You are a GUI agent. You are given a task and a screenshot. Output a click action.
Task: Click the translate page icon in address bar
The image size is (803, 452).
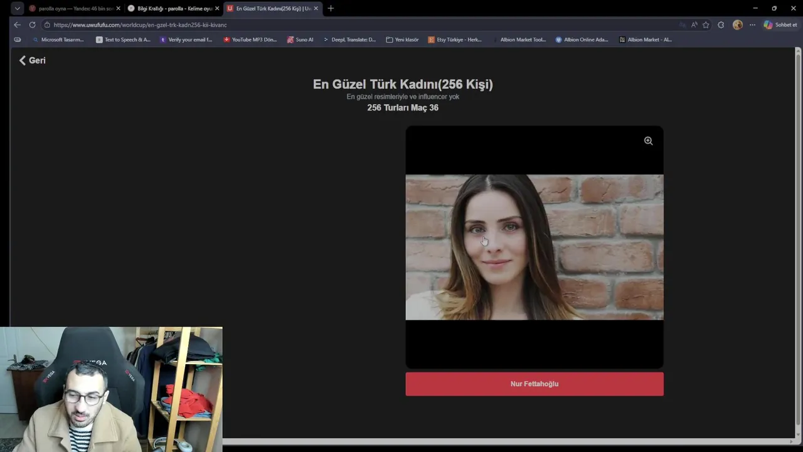click(682, 24)
